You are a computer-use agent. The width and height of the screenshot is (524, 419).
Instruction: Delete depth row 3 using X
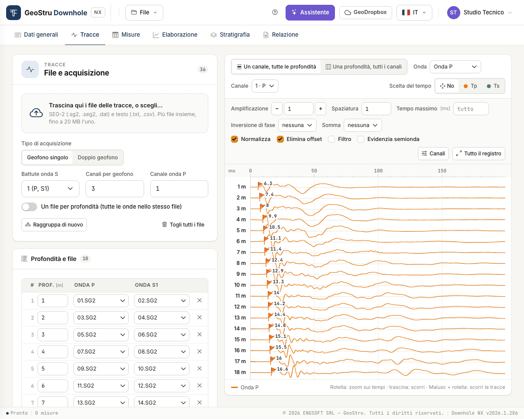pos(200,334)
